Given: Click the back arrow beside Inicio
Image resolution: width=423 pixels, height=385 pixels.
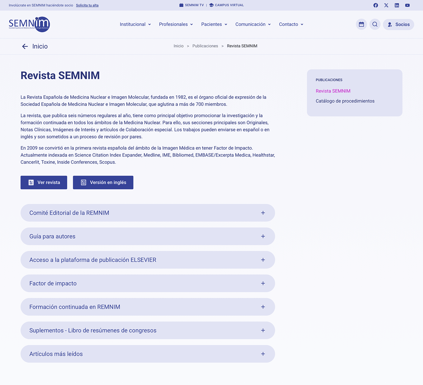Looking at the screenshot, I should pos(25,46).
